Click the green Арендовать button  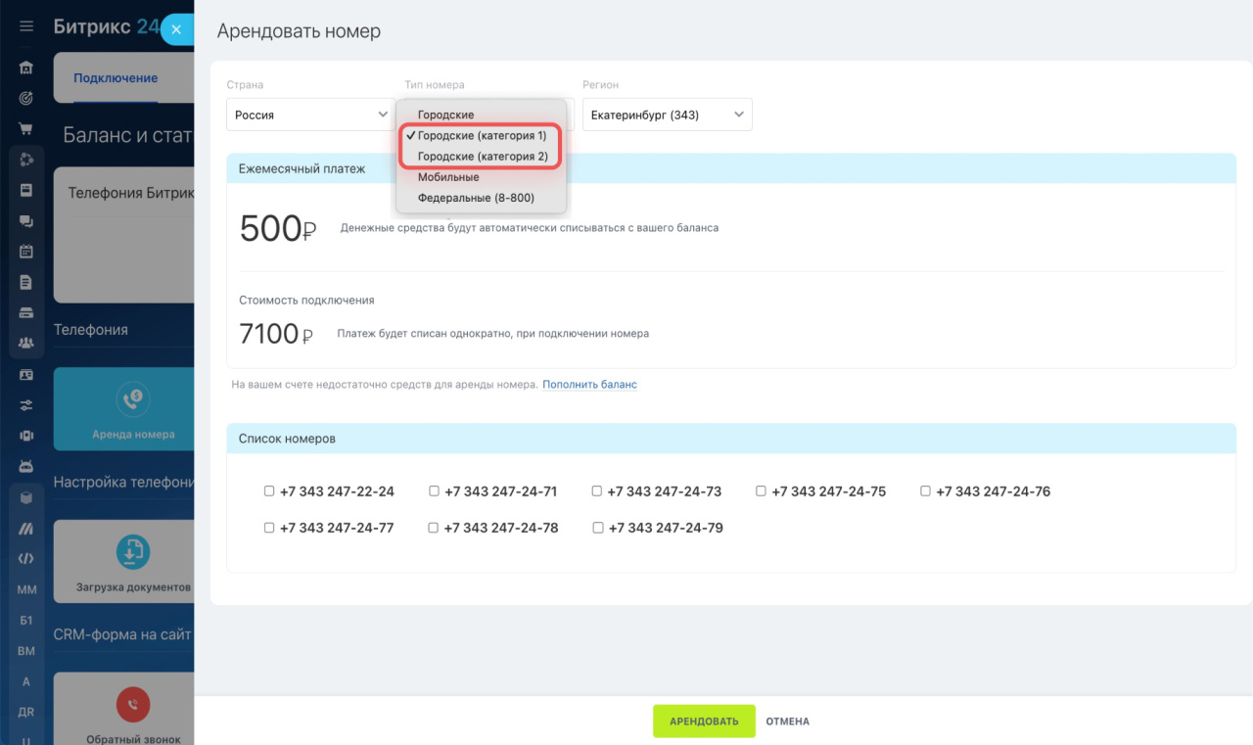click(x=704, y=722)
